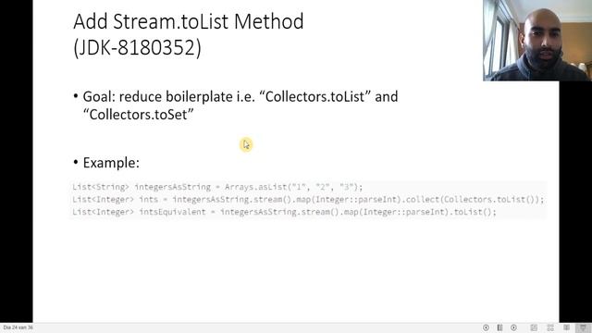
Task: Click the collect(Collectors.toList()) code line
Action: [x=308, y=200]
